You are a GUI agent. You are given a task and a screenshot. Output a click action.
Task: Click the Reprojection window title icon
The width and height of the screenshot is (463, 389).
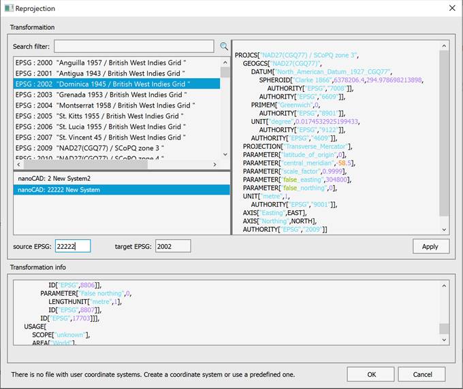(x=9, y=8)
